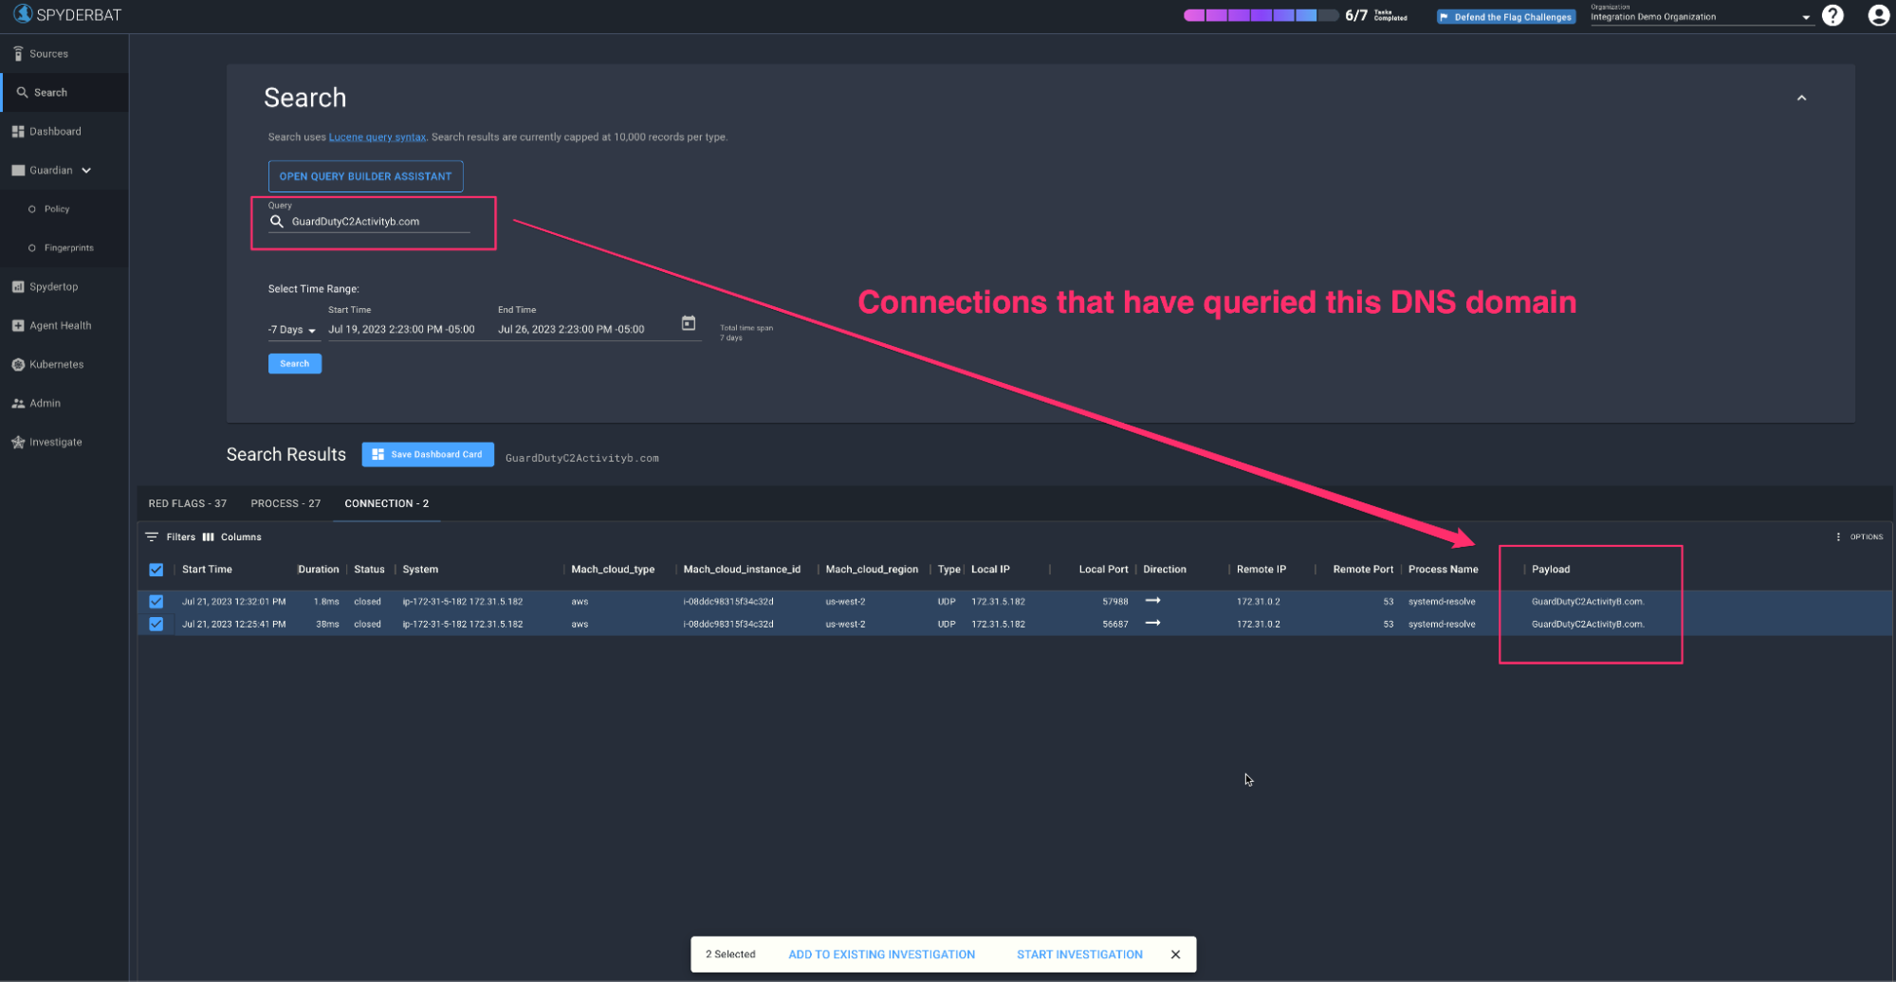Open the help question mark icon
Screen dimensions: 1896x982
pyautogui.click(x=1832, y=16)
